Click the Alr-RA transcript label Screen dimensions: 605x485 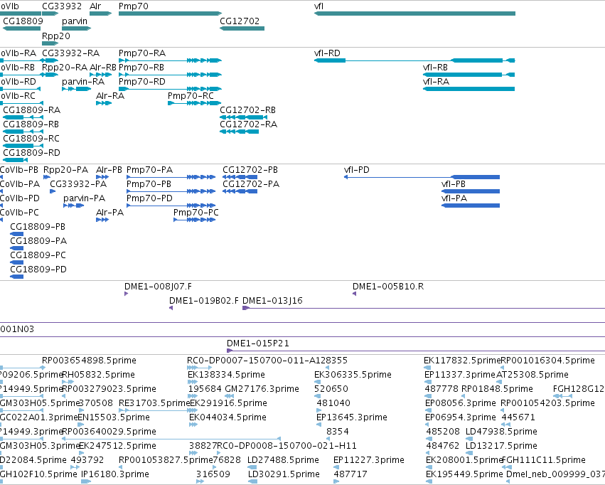[110, 96]
